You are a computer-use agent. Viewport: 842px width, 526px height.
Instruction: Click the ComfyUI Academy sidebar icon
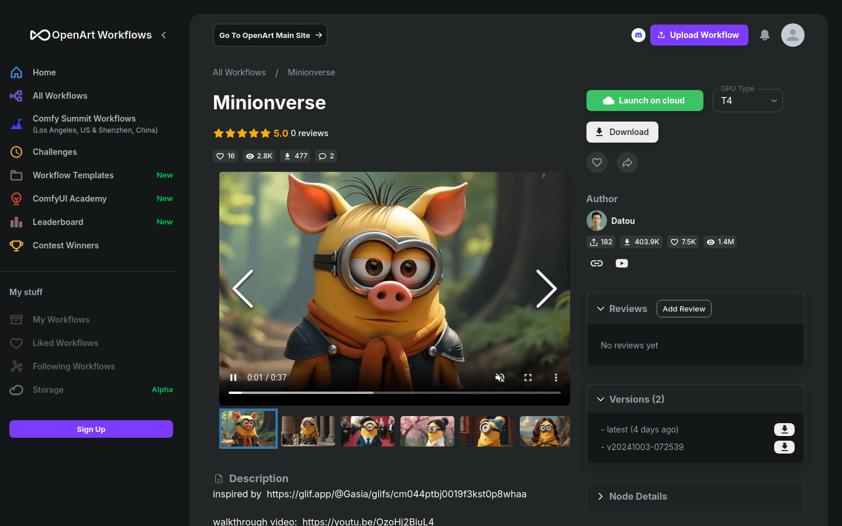tap(16, 199)
